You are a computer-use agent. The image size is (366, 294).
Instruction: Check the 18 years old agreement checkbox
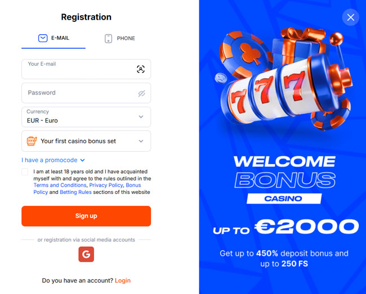[x=25, y=172]
